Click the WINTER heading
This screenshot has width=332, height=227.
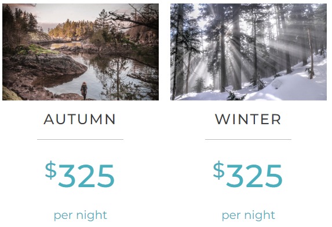tap(248, 120)
